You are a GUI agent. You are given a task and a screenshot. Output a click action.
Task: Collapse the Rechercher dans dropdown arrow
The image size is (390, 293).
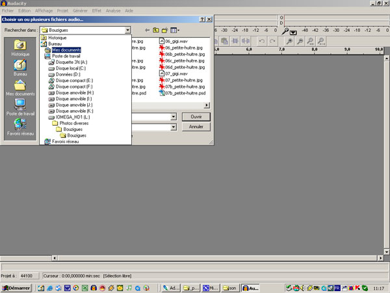[x=127, y=30]
